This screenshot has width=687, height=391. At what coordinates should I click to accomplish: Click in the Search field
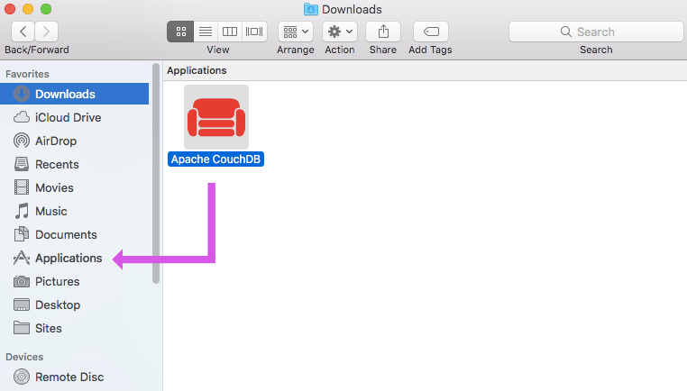(595, 32)
